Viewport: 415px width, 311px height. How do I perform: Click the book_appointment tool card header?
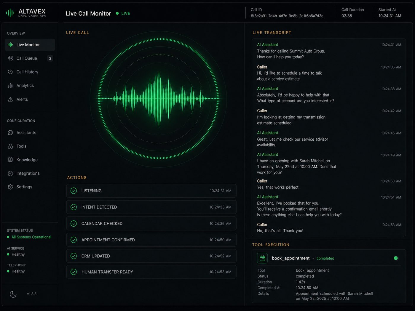point(328,258)
